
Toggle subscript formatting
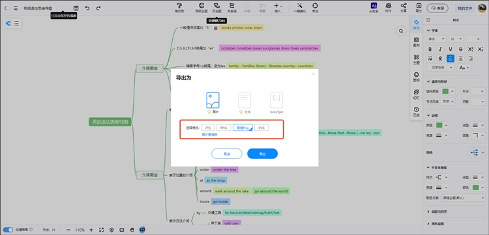(x=481, y=49)
